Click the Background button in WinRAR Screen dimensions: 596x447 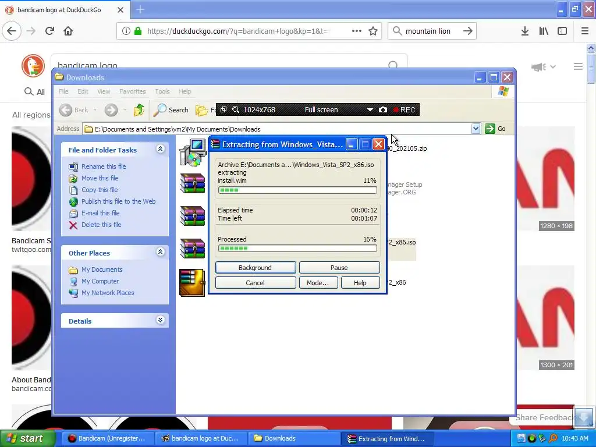pyautogui.click(x=256, y=268)
